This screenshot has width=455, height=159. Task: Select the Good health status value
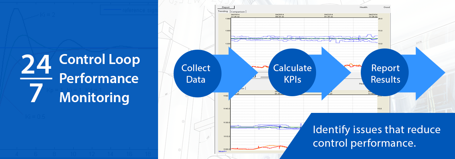[x=386, y=7]
